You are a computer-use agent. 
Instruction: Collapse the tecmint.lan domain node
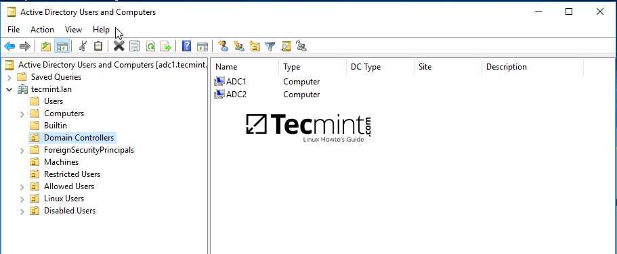coord(9,90)
